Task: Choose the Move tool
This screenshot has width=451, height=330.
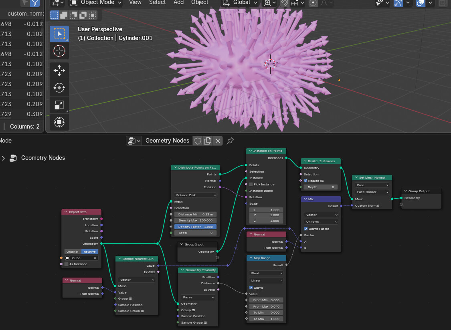Action: (59, 70)
